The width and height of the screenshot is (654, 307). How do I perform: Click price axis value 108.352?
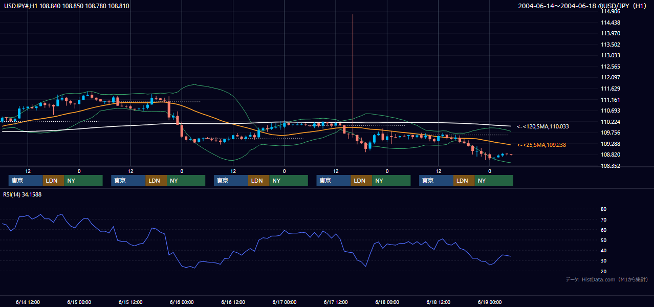(611, 166)
